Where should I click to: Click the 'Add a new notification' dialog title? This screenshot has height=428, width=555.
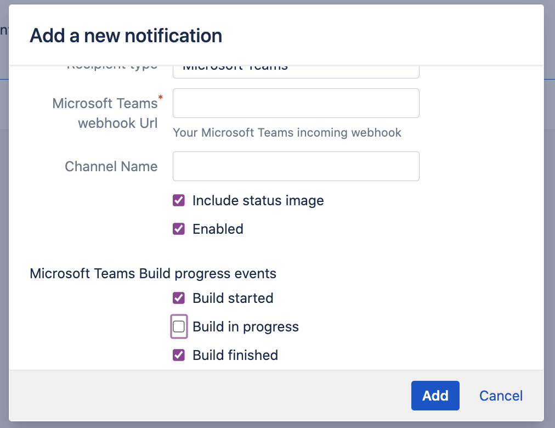point(126,36)
